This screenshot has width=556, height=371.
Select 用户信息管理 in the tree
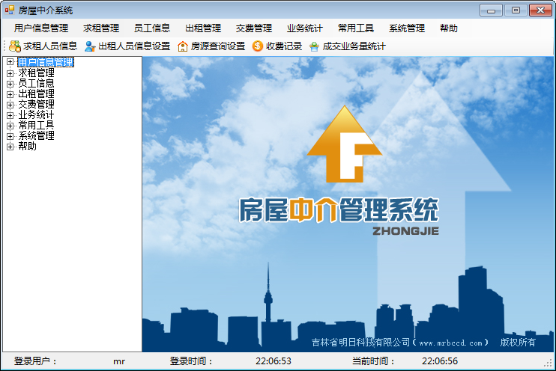coord(46,62)
